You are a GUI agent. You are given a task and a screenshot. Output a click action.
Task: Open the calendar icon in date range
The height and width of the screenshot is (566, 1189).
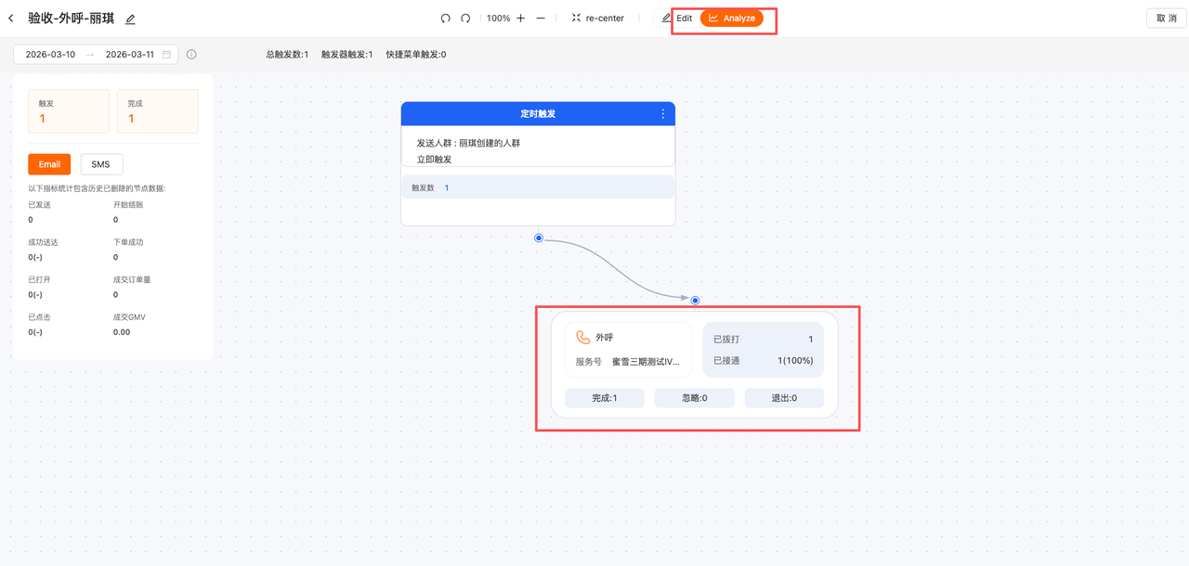[x=167, y=55]
